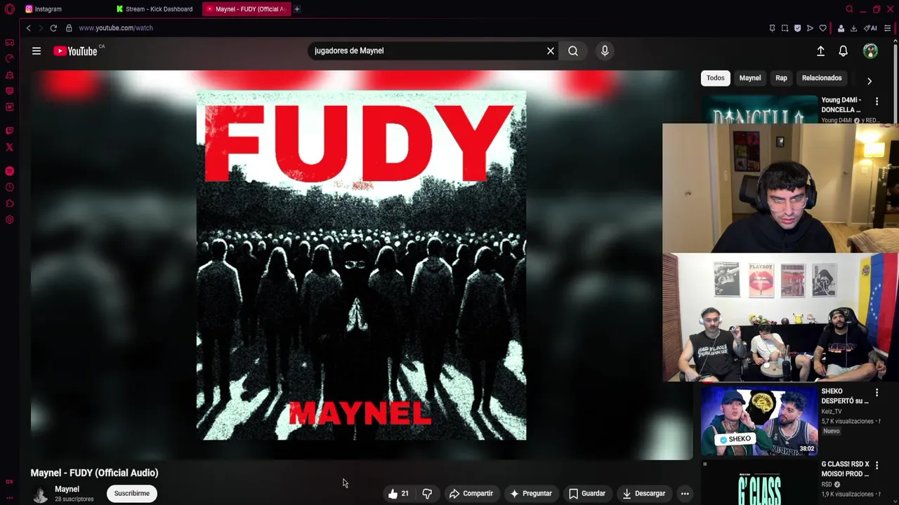Click the site security padlock icon

69,28
